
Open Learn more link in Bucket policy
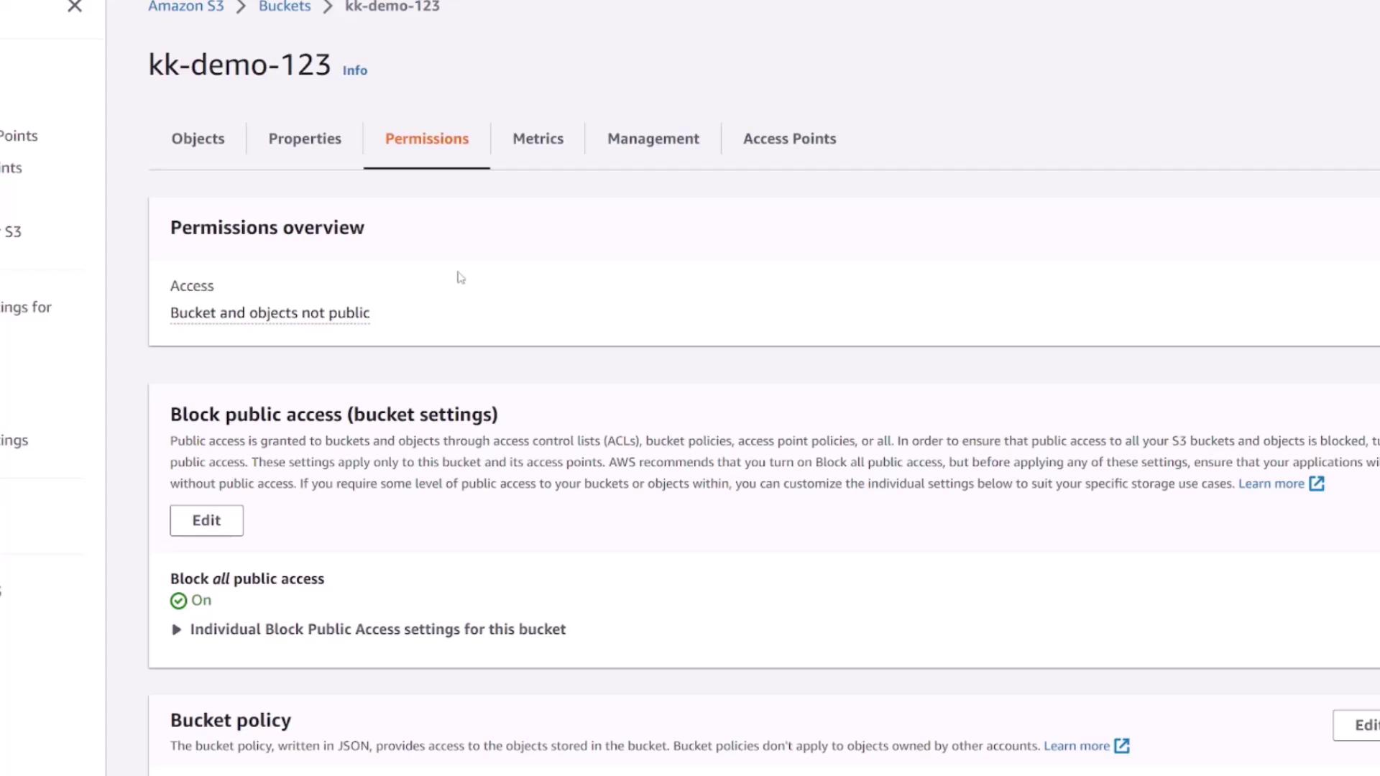[1076, 746]
